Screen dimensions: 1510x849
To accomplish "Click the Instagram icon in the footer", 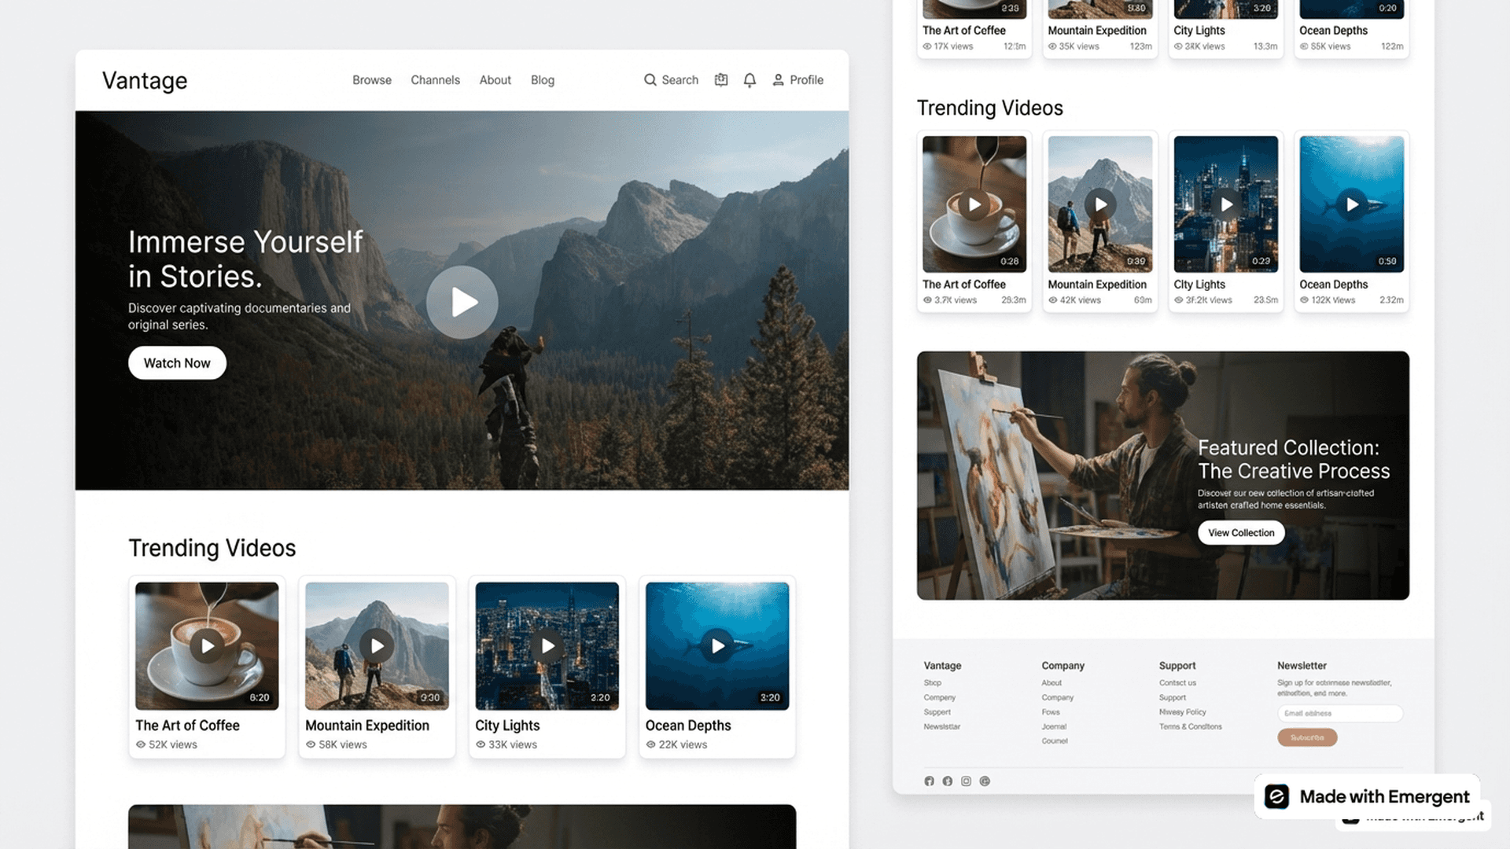I will pos(966,781).
